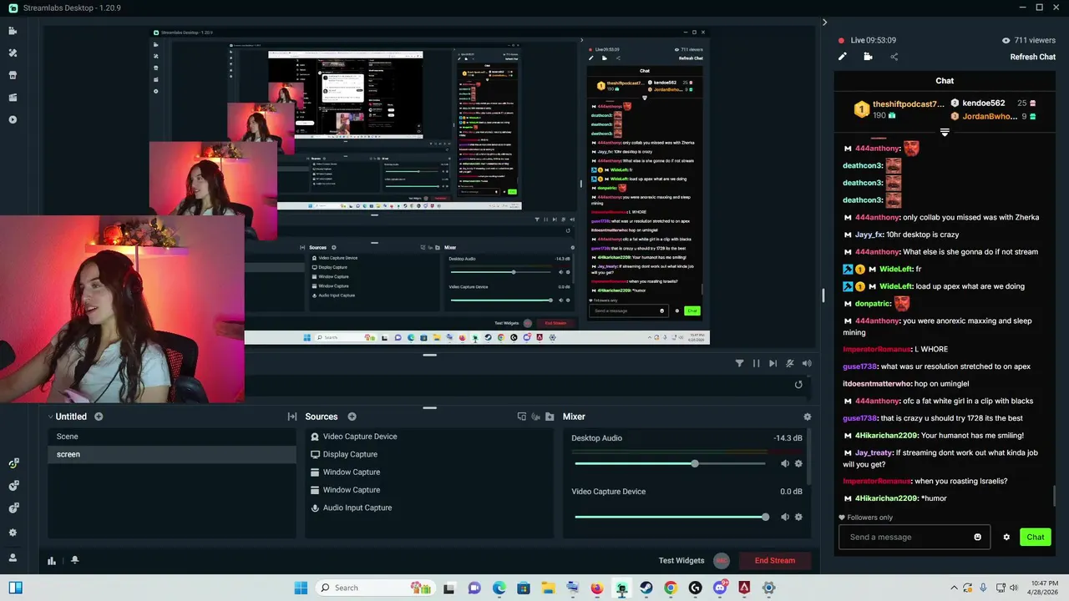Screen dimensions: 1069x601
Task: Open the stream stats bar-chart icon
Action: coord(52,561)
